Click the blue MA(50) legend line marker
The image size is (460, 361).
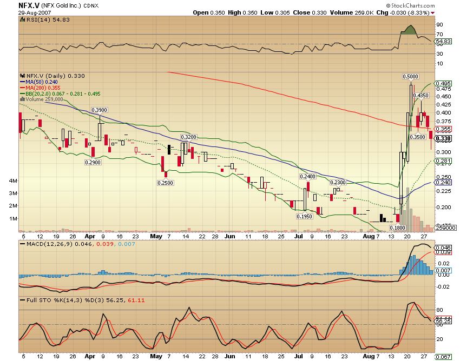[x=22, y=82]
